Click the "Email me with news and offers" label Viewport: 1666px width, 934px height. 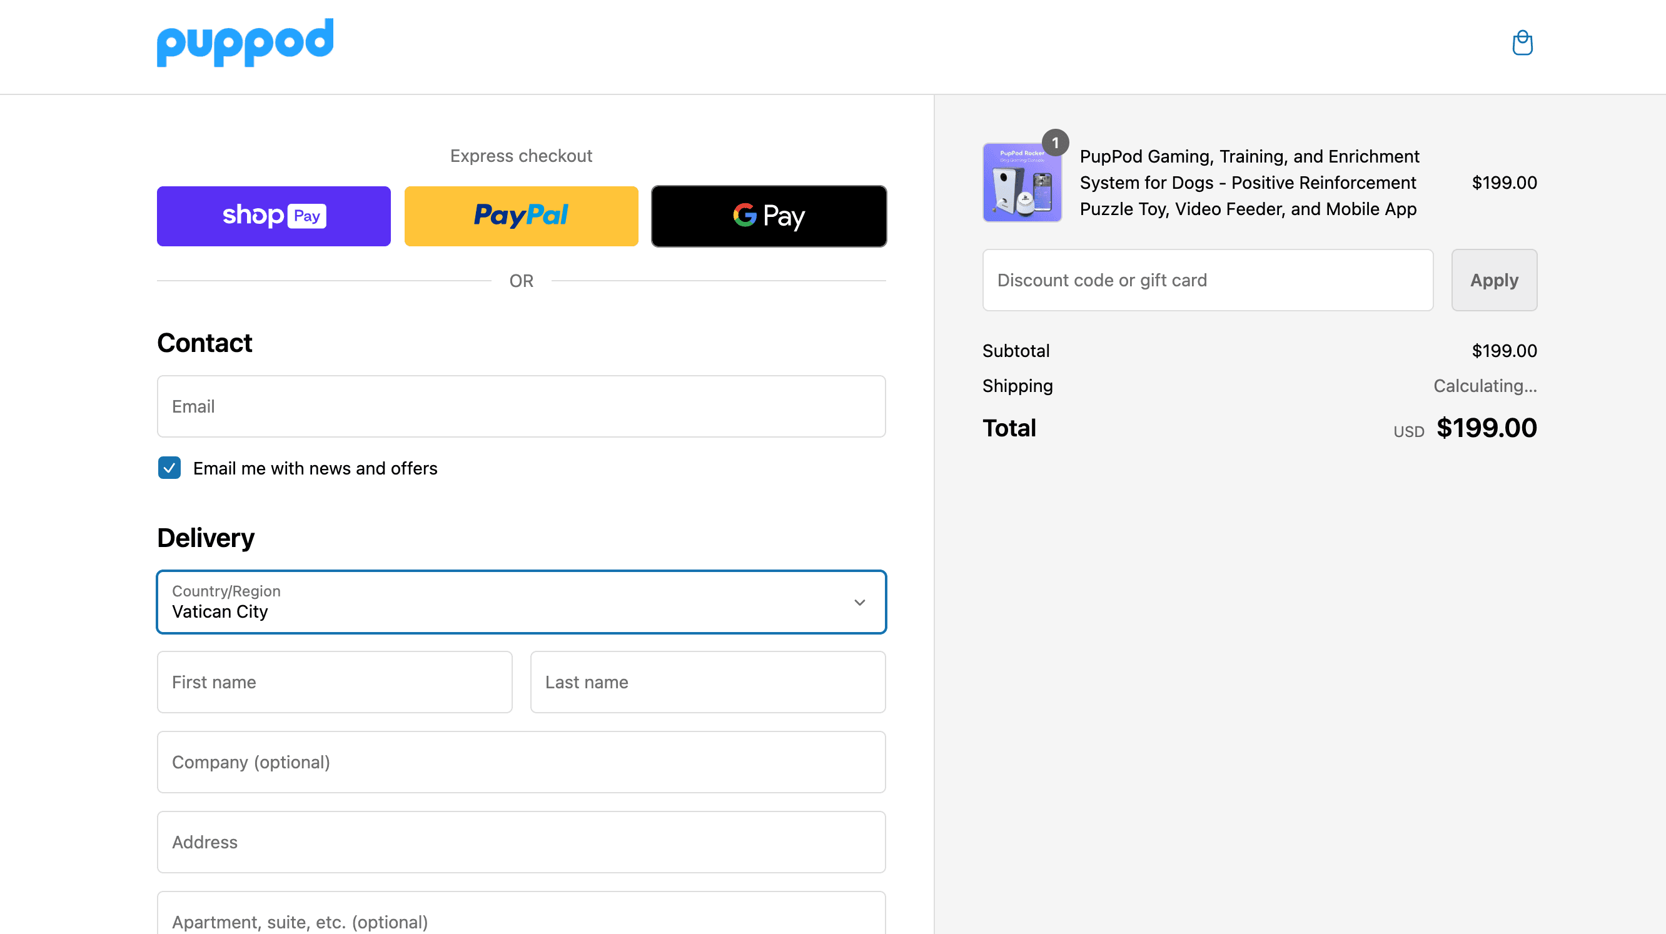315,468
